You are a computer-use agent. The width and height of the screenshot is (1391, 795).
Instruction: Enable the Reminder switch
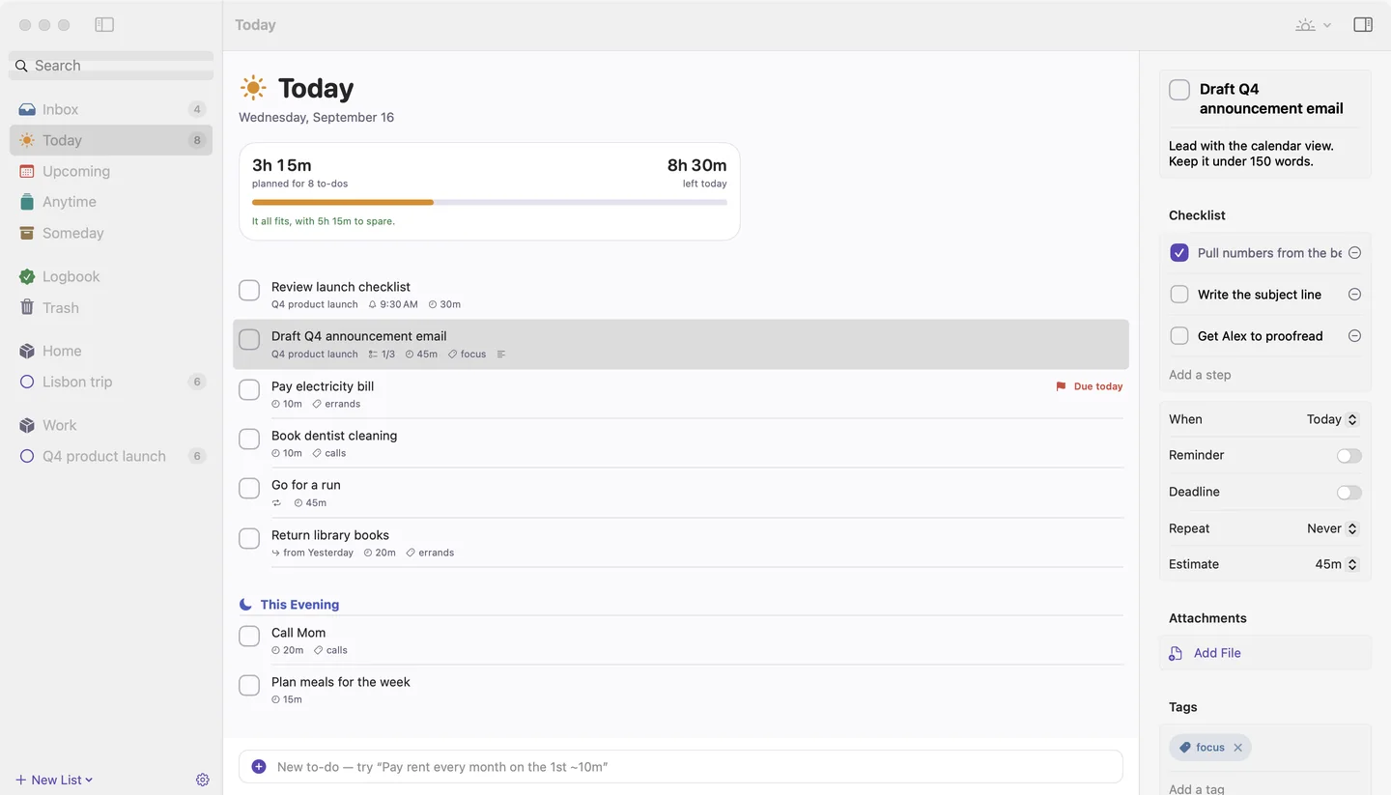[1349, 456]
